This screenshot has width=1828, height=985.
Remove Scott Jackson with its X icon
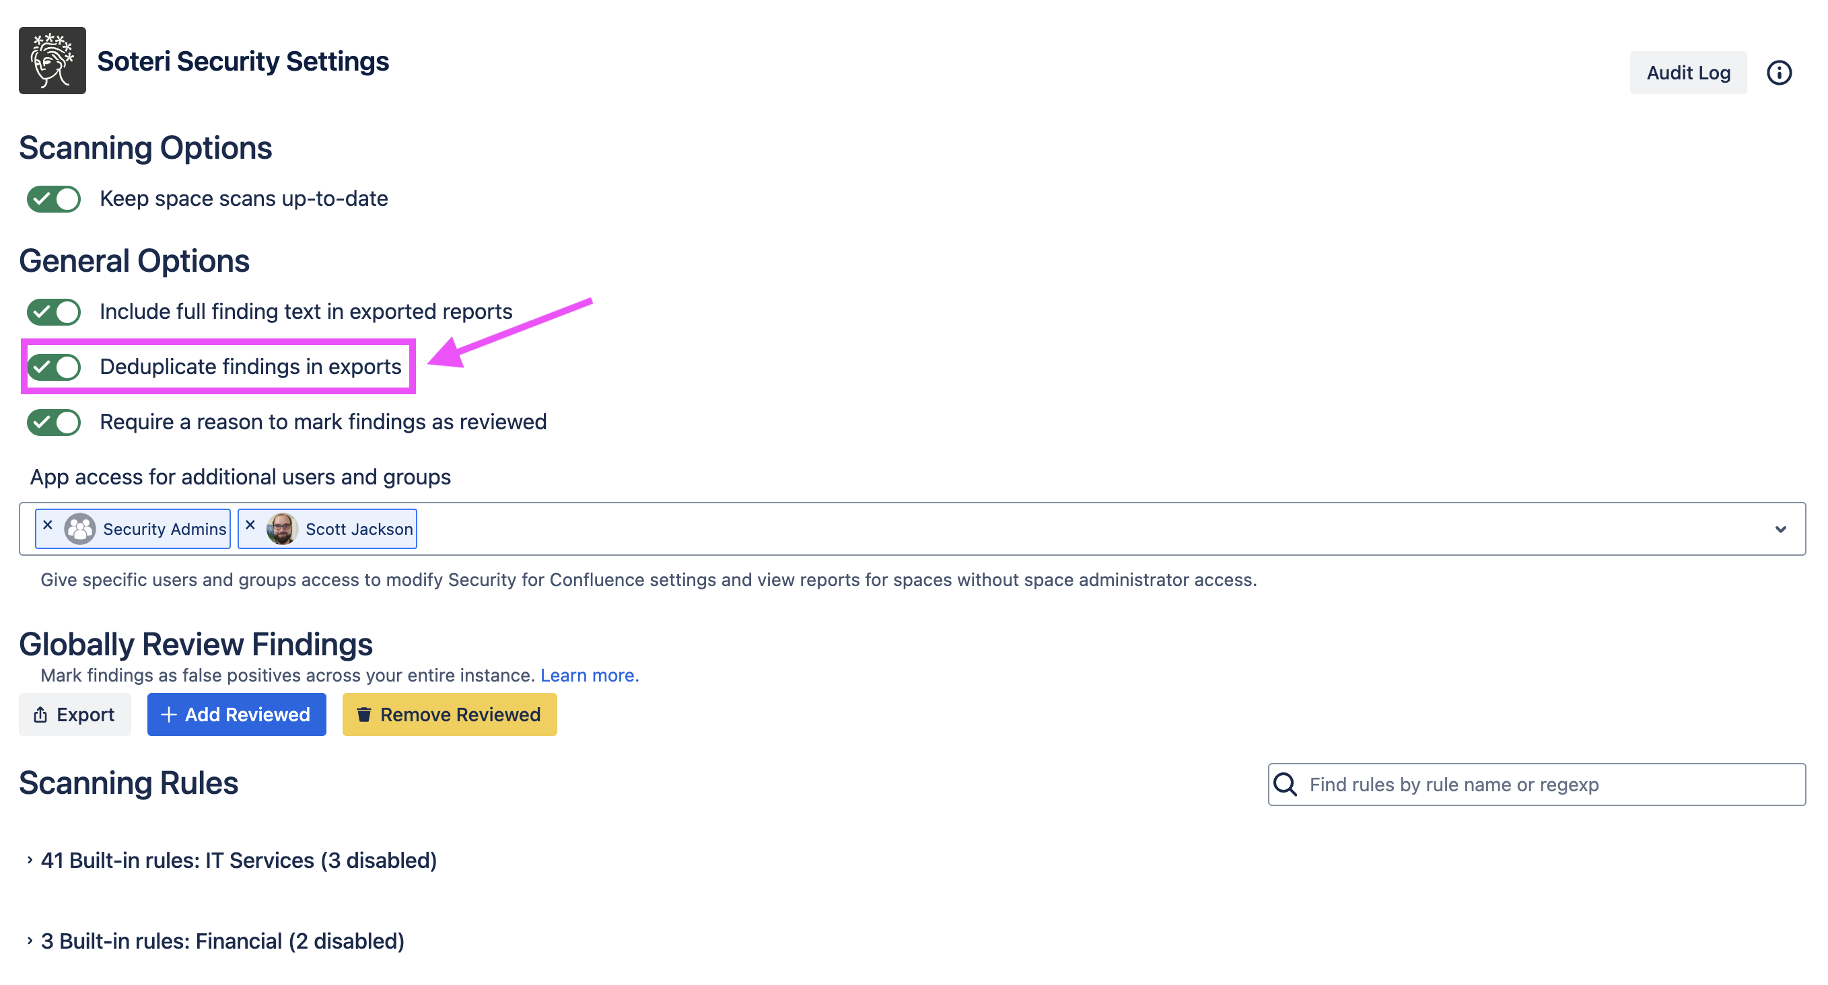[x=250, y=525]
